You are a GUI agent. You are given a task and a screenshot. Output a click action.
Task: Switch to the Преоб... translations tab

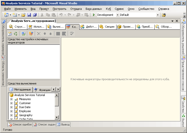tap(145, 27)
